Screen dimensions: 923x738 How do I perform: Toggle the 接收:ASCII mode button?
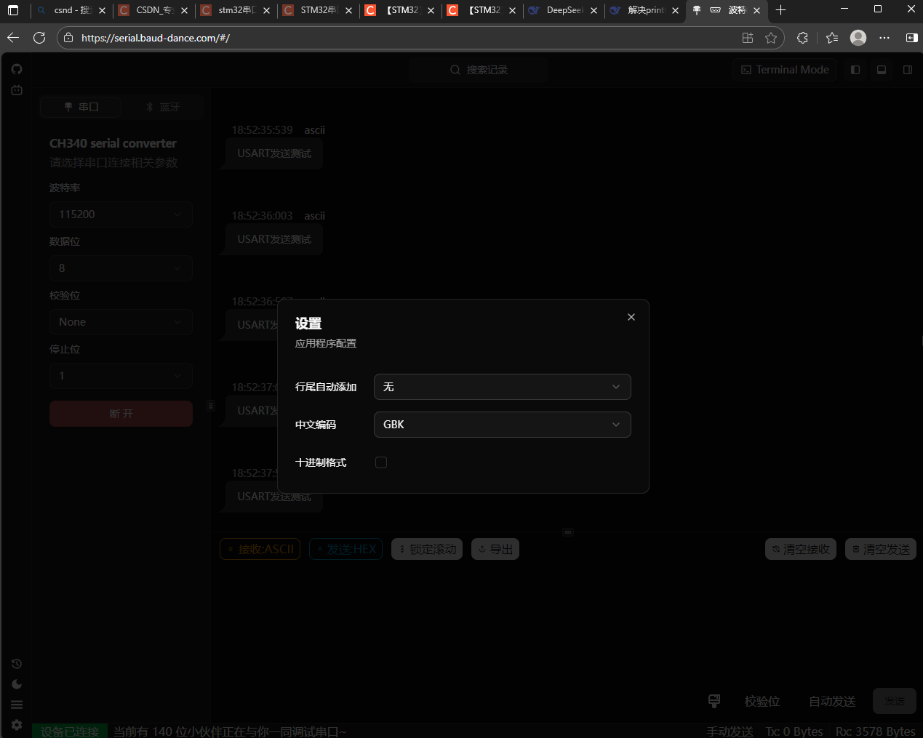point(260,549)
